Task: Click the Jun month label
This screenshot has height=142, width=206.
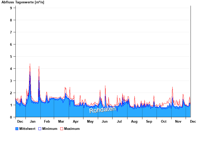Action: point(105,121)
